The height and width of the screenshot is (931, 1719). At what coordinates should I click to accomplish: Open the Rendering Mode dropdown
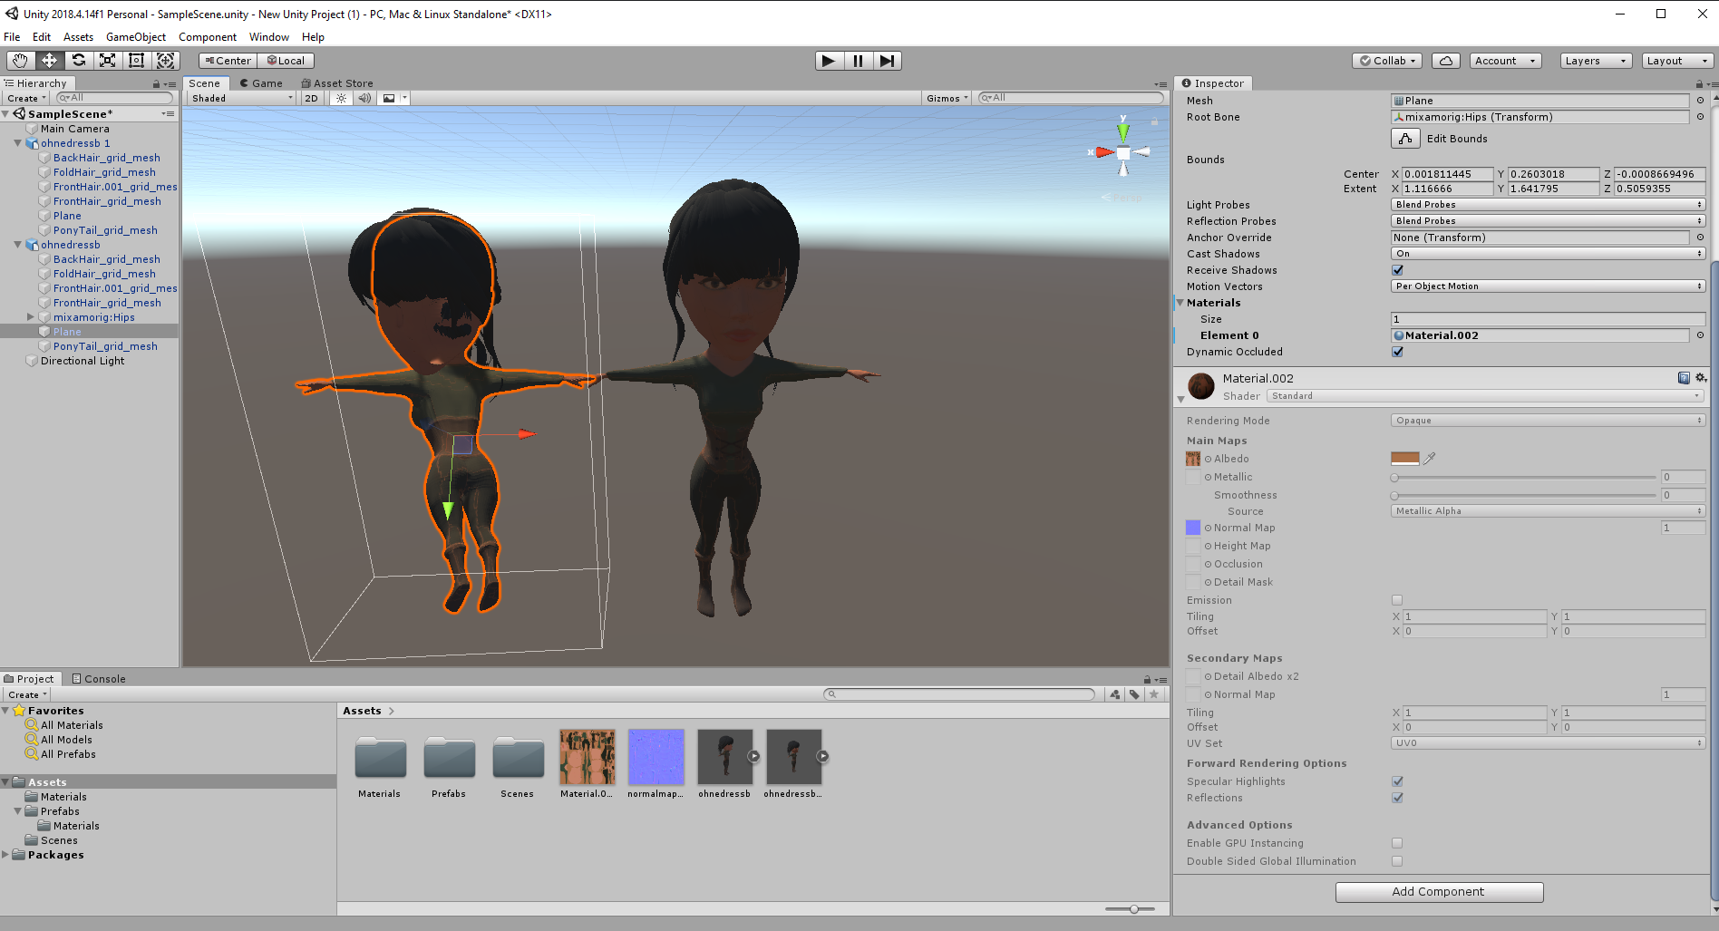pyautogui.click(x=1549, y=421)
